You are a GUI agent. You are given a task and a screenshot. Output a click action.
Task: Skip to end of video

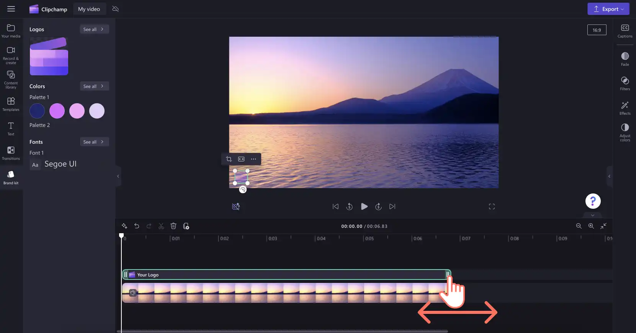pos(392,206)
